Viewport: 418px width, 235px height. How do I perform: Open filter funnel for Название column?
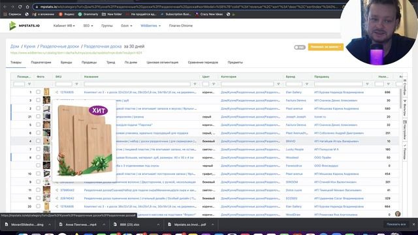tap(195, 84)
